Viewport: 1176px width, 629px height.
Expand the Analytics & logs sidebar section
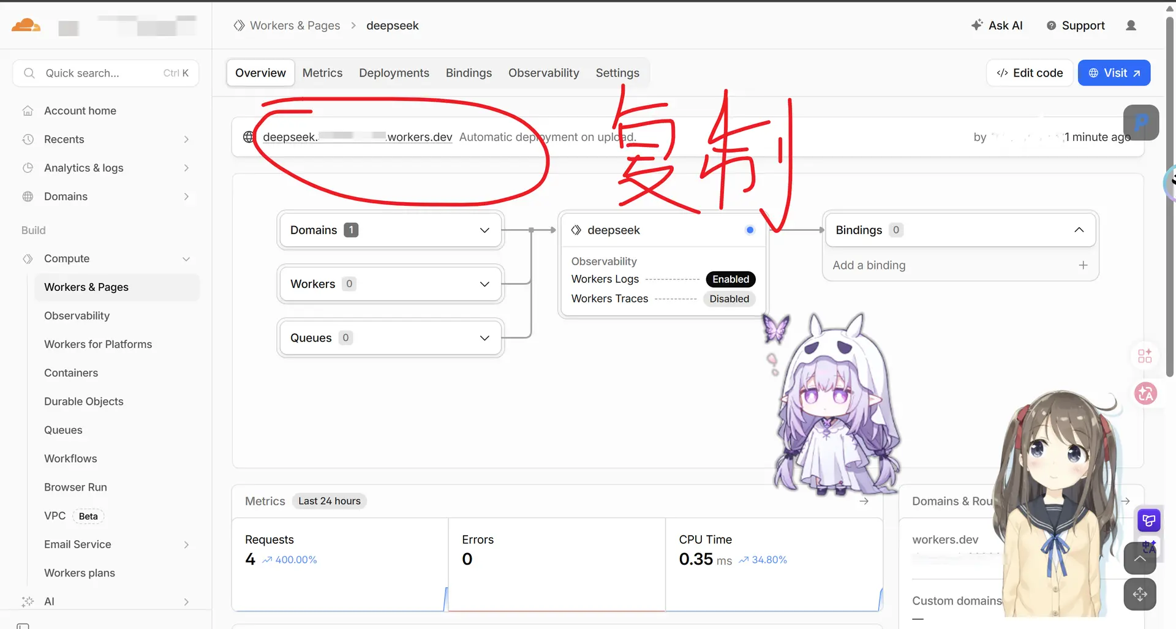pyautogui.click(x=186, y=168)
